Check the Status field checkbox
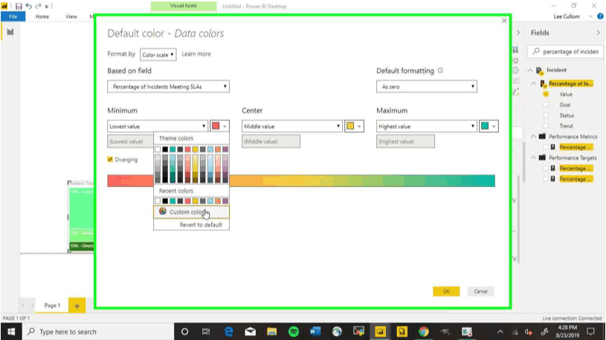606x340 pixels. pyautogui.click(x=546, y=115)
